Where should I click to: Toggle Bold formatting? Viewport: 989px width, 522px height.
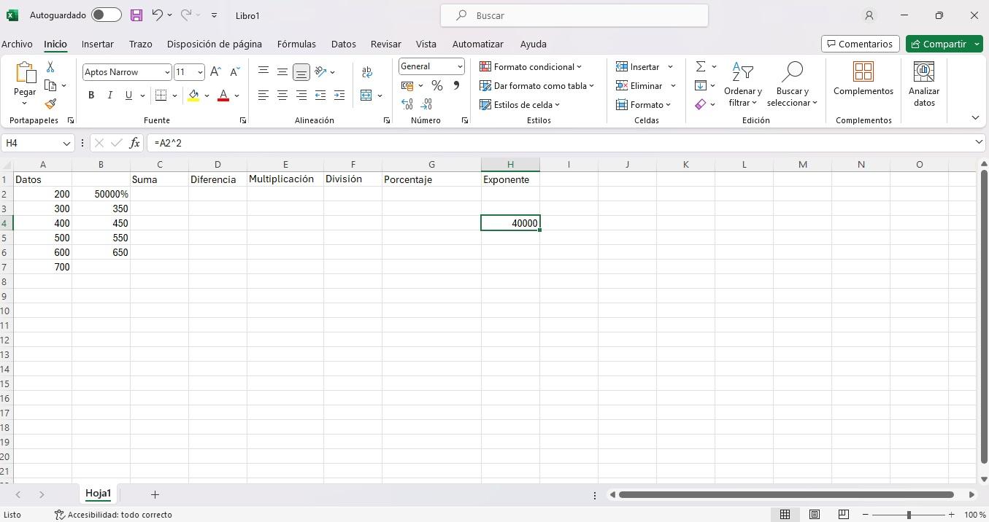(x=91, y=95)
